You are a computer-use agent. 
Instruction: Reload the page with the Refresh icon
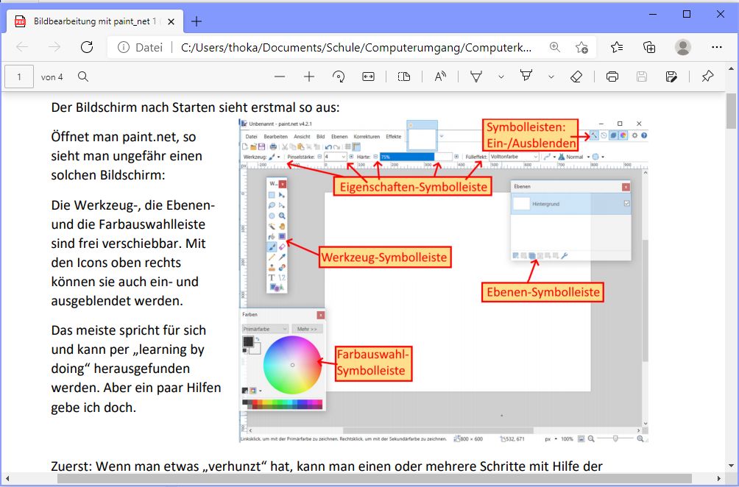pyautogui.click(x=87, y=47)
